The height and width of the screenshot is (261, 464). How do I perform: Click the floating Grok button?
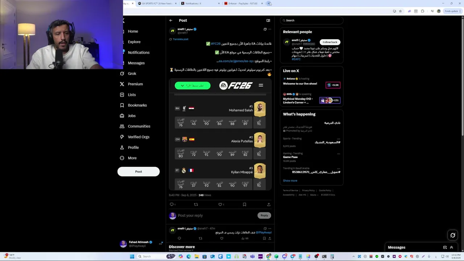[453, 235]
